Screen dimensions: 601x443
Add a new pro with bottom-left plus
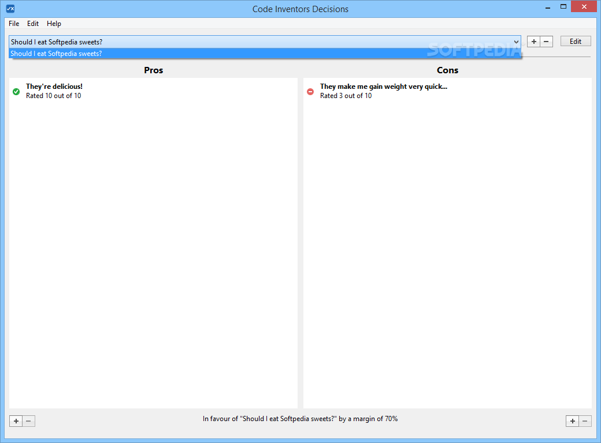16,421
